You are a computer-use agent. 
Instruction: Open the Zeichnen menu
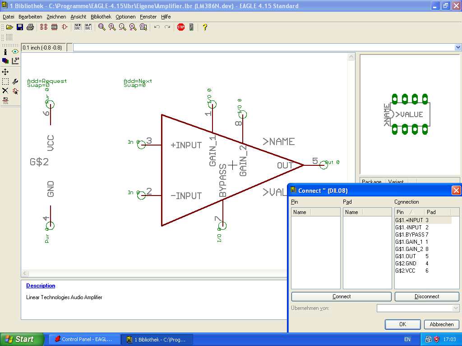click(x=56, y=17)
